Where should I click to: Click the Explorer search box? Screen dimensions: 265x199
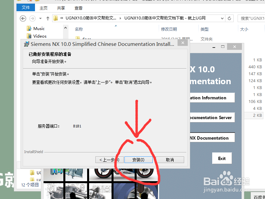pyautogui.click(x=251, y=18)
